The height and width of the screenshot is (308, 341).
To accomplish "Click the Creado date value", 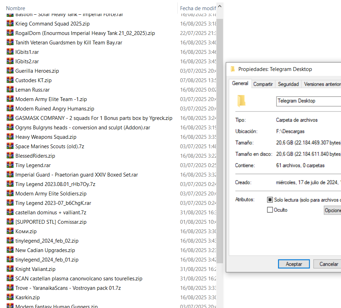I will (309, 182).
